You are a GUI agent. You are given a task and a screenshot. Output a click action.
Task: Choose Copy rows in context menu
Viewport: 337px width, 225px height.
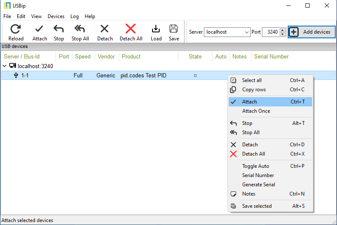[x=270, y=90]
